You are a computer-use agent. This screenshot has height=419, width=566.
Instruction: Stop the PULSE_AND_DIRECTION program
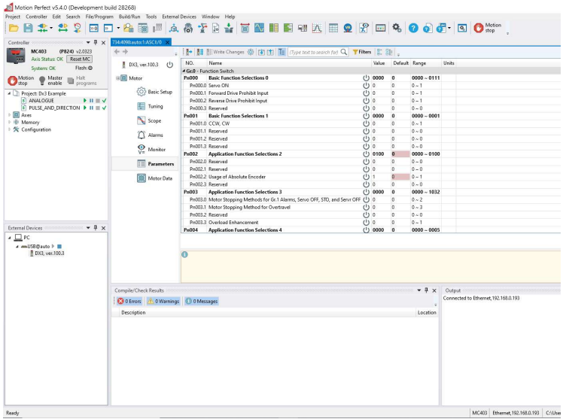98,108
